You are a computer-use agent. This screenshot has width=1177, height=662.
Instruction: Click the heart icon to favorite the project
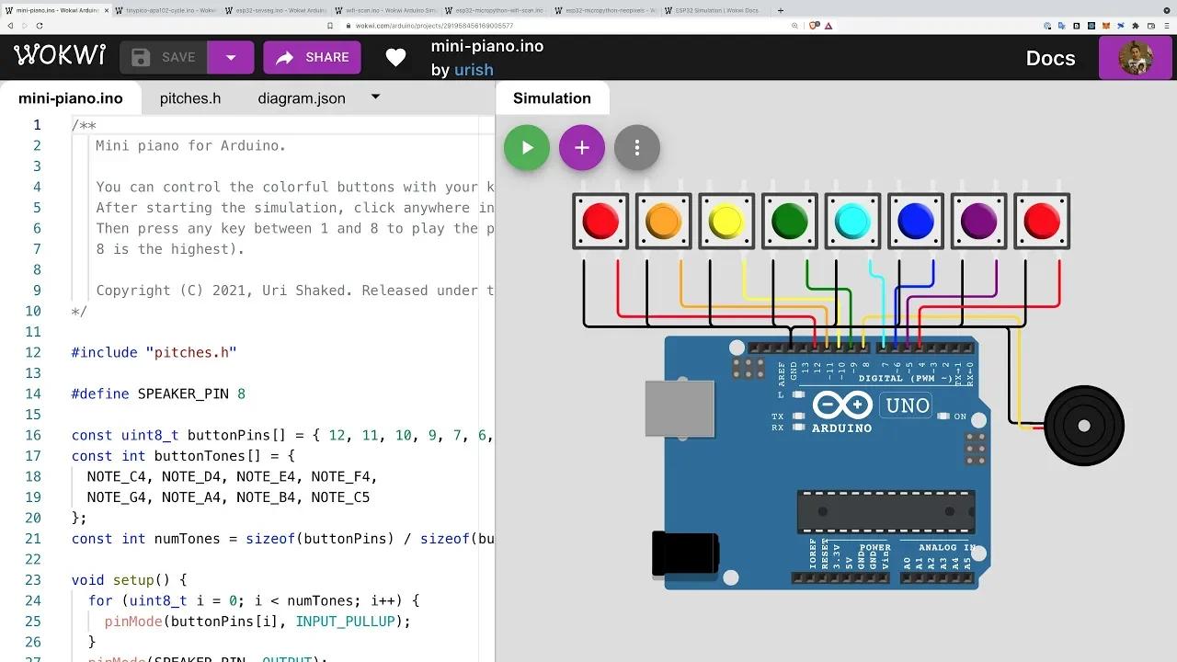coord(395,57)
